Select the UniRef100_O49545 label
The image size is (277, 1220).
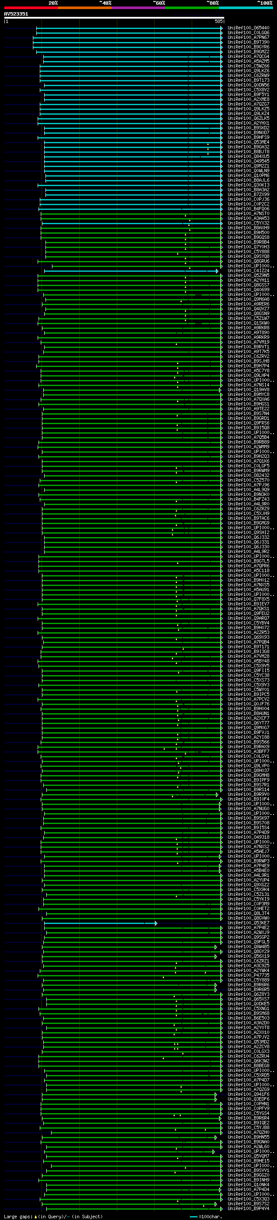(x=248, y=161)
